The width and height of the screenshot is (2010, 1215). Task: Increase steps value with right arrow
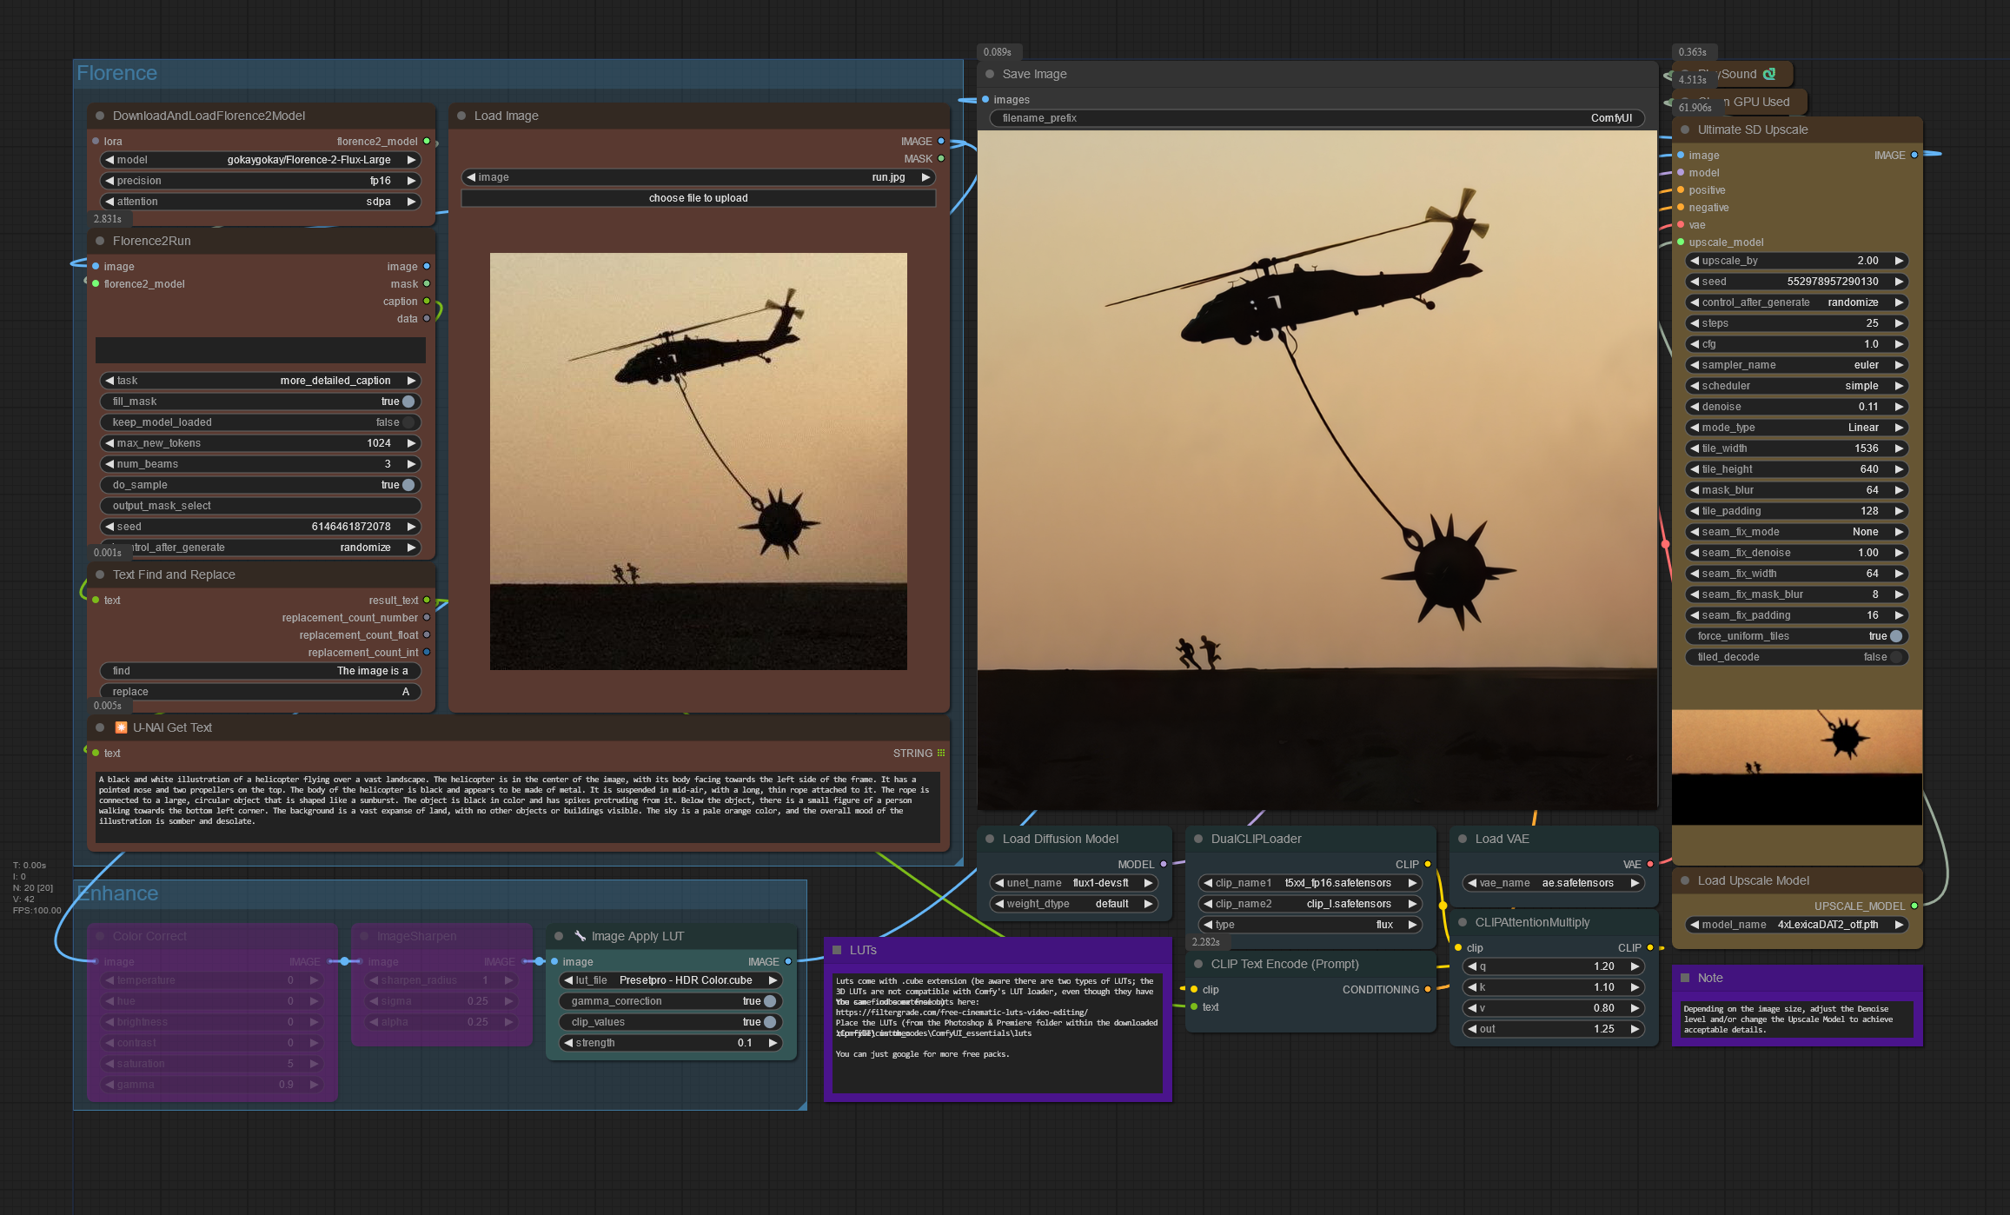(1899, 323)
